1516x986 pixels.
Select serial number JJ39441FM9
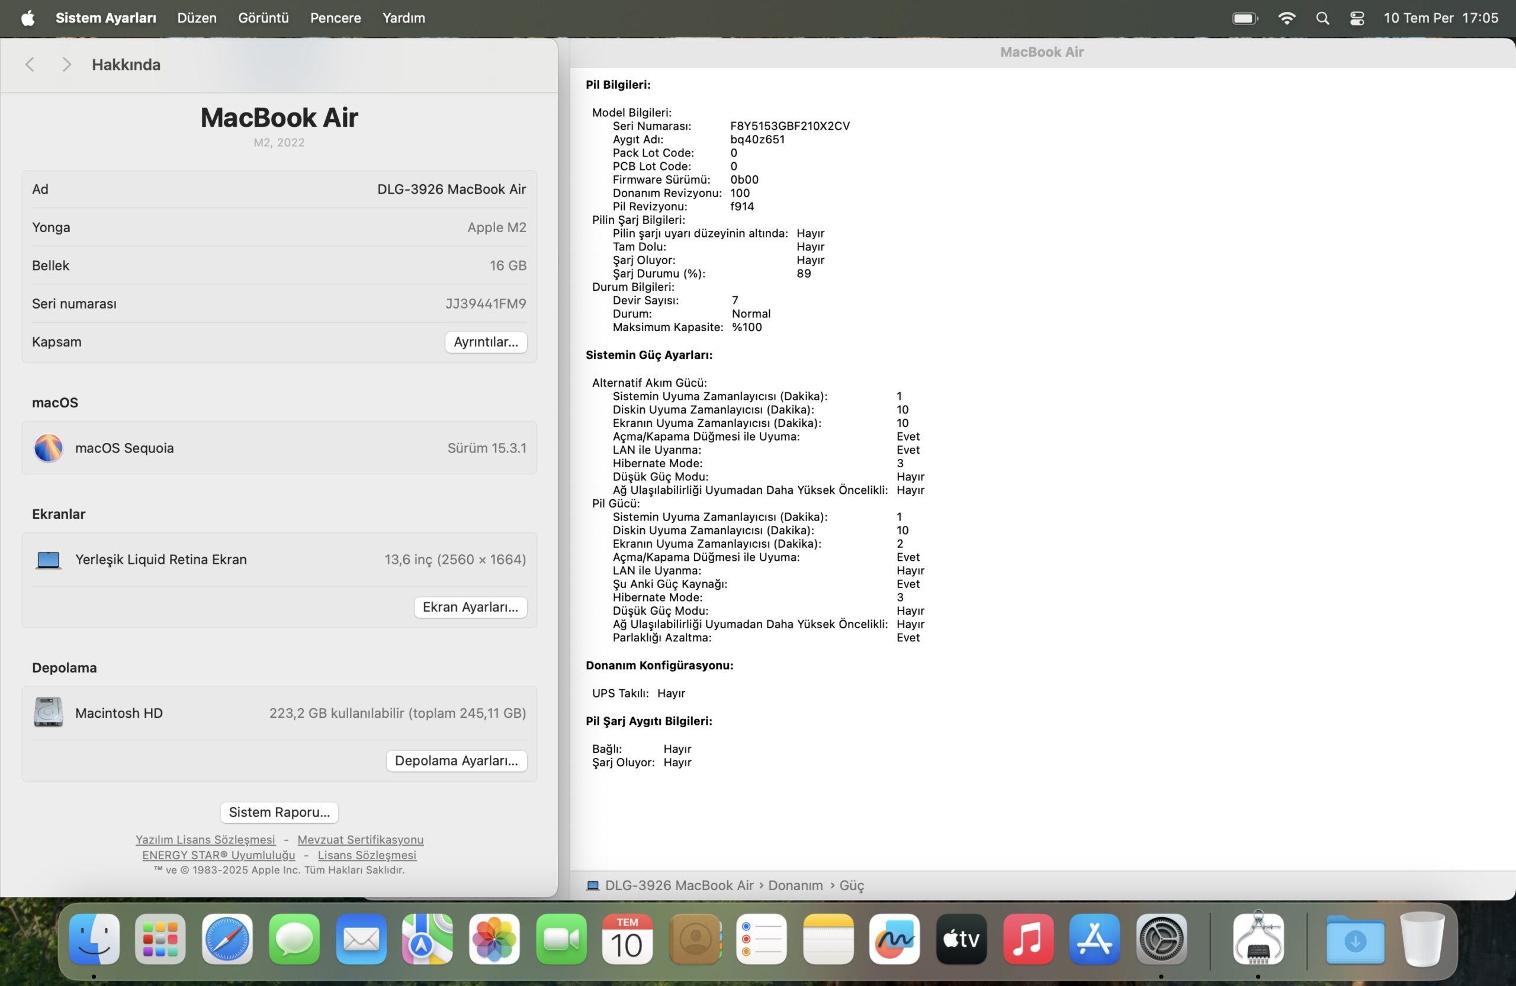point(486,304)
